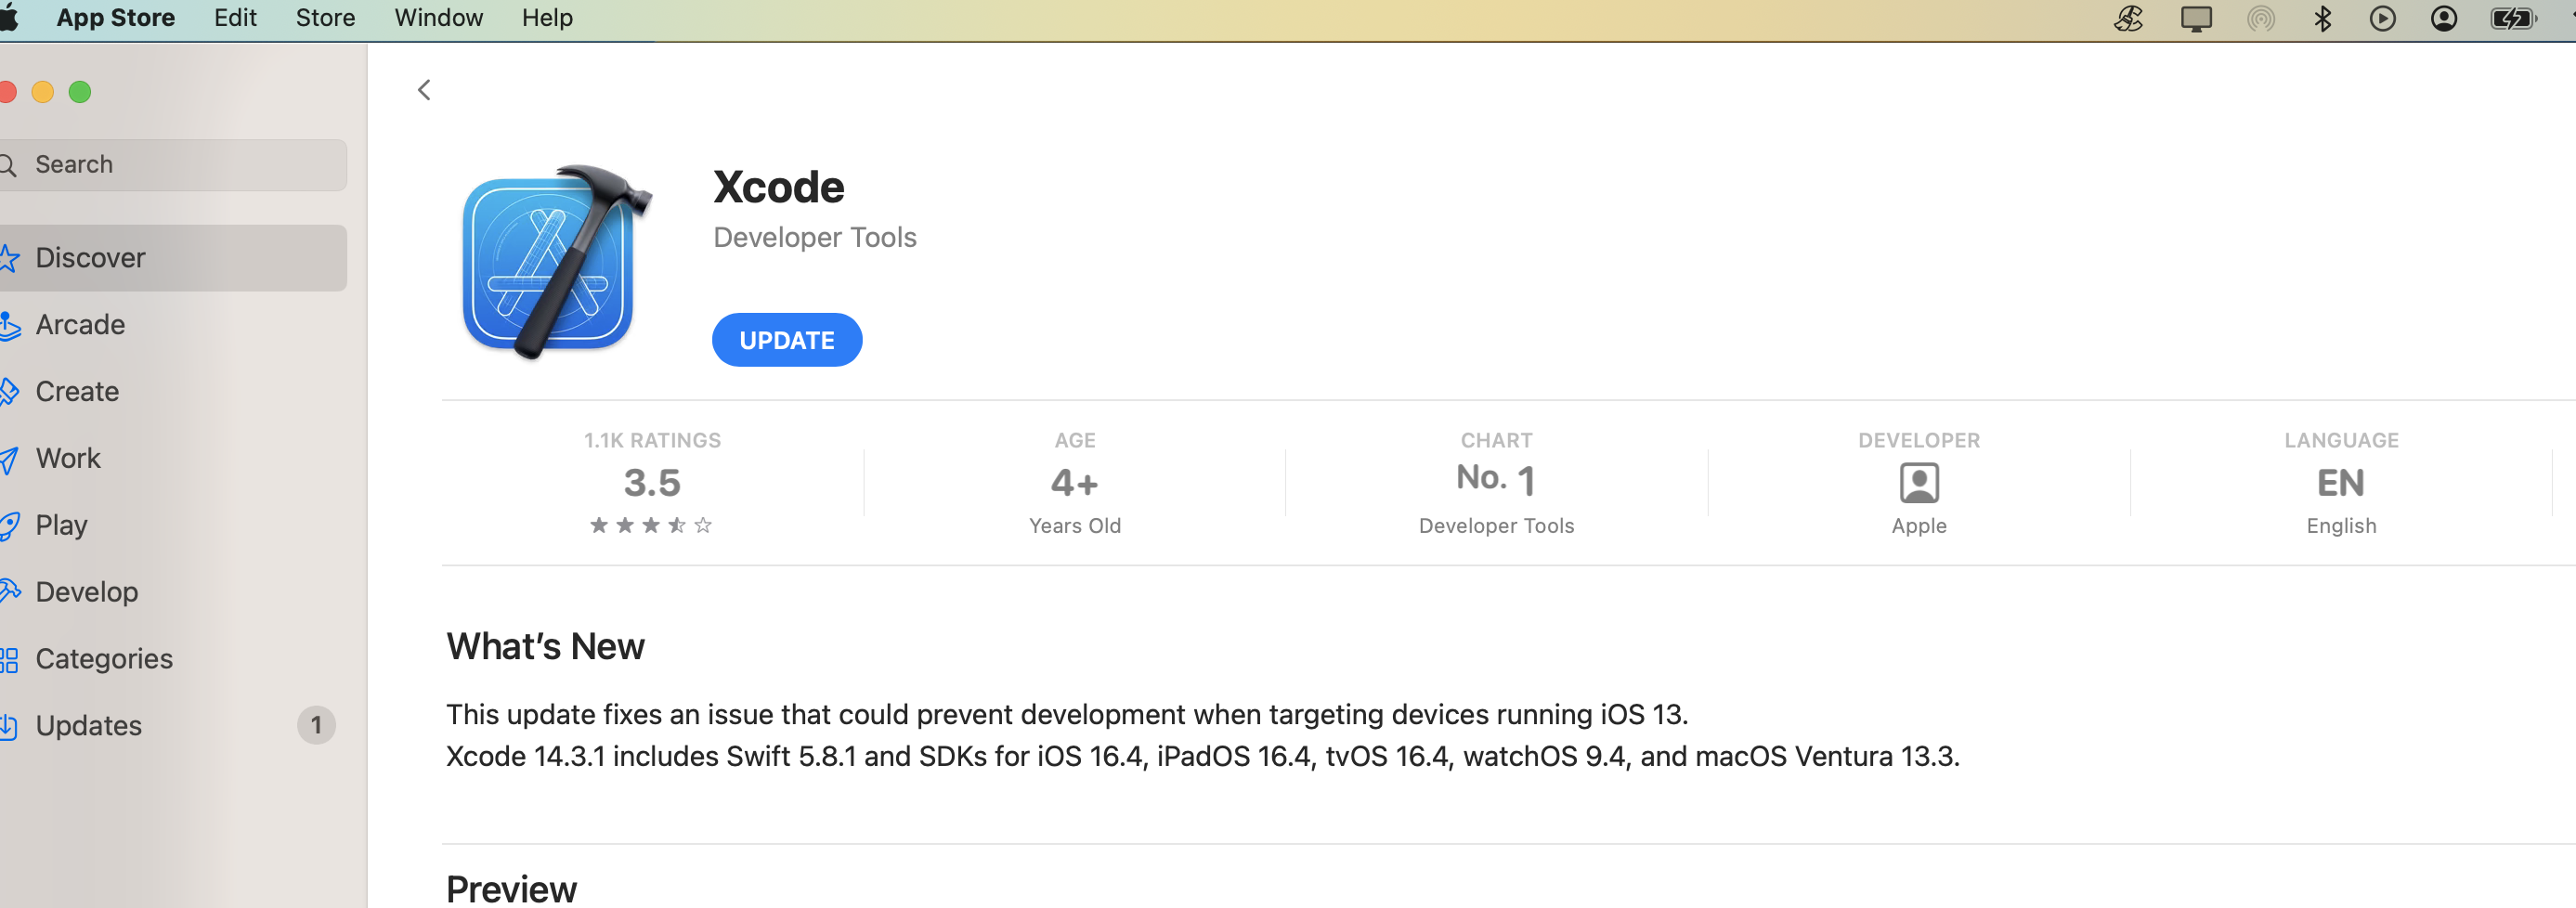Click the user account menu bar icon
2576x908 pixels.
[2443, 18]
